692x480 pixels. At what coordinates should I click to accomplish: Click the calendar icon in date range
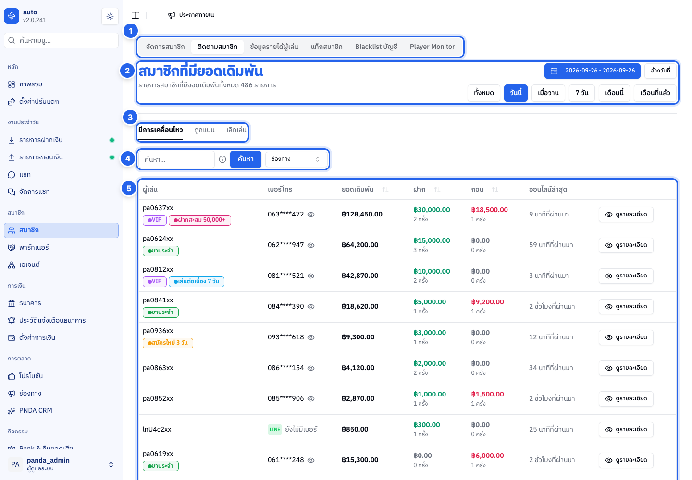(554, 71)
